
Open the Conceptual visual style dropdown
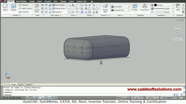coord(120,7)
